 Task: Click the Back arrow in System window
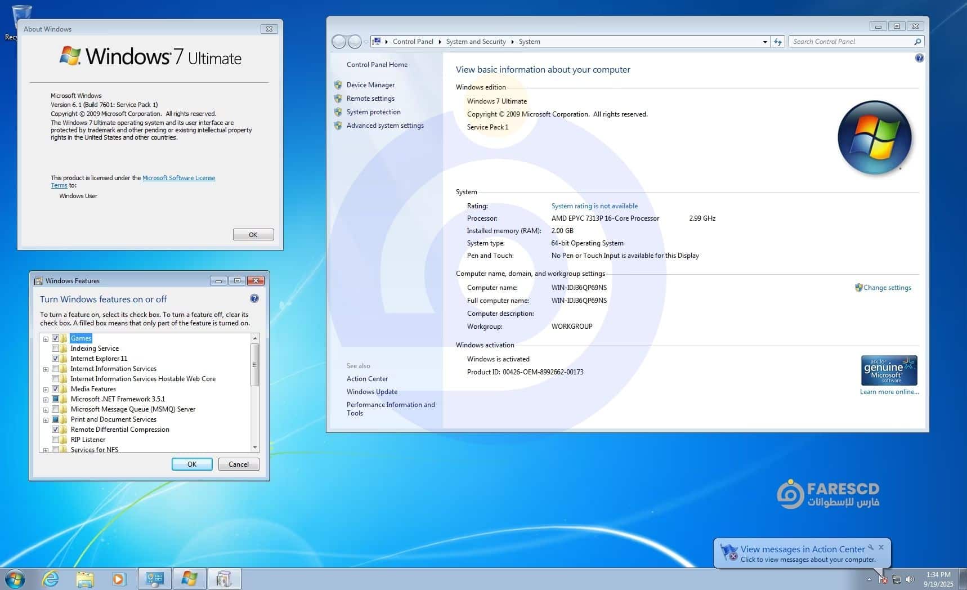339,42
